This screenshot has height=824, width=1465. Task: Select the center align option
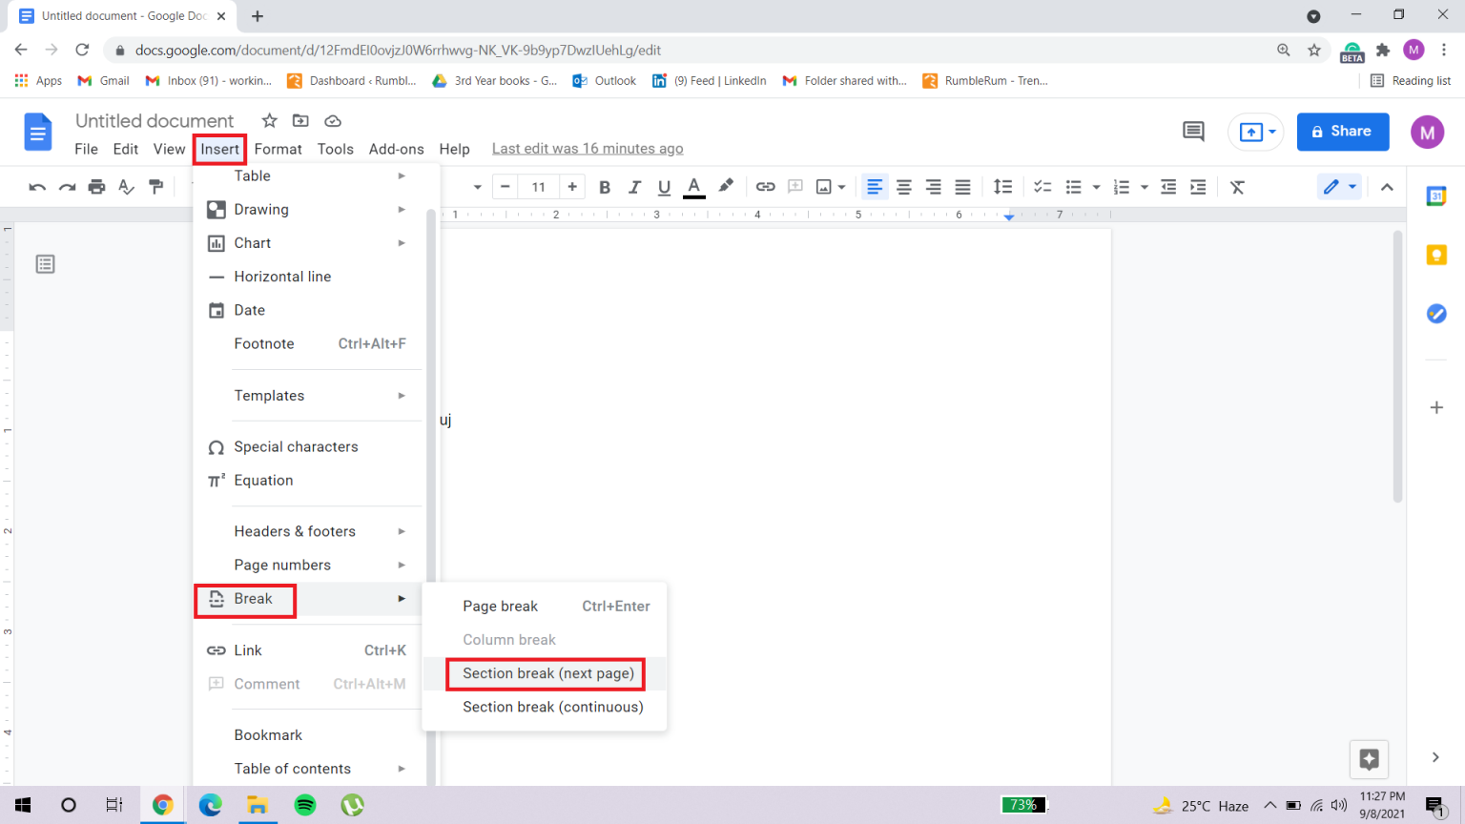pos(904,186)
